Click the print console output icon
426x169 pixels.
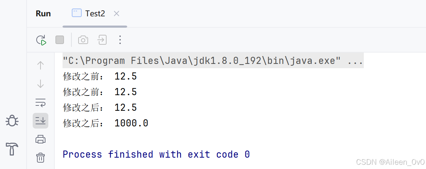41,140
